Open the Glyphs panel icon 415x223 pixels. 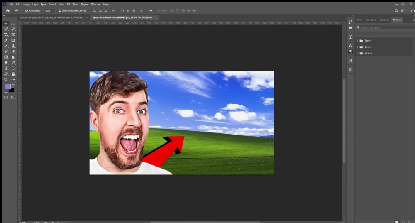click(350, 61)
